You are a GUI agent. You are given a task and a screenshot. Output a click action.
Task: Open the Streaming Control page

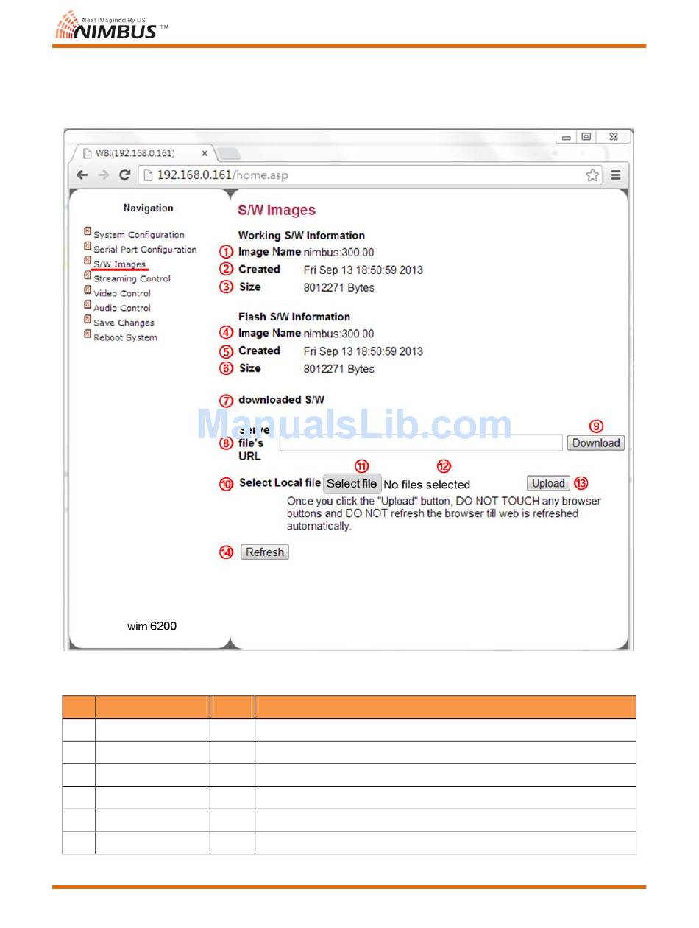tap(132, 278)
